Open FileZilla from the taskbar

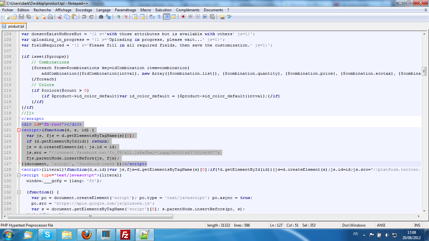[125, 234]
